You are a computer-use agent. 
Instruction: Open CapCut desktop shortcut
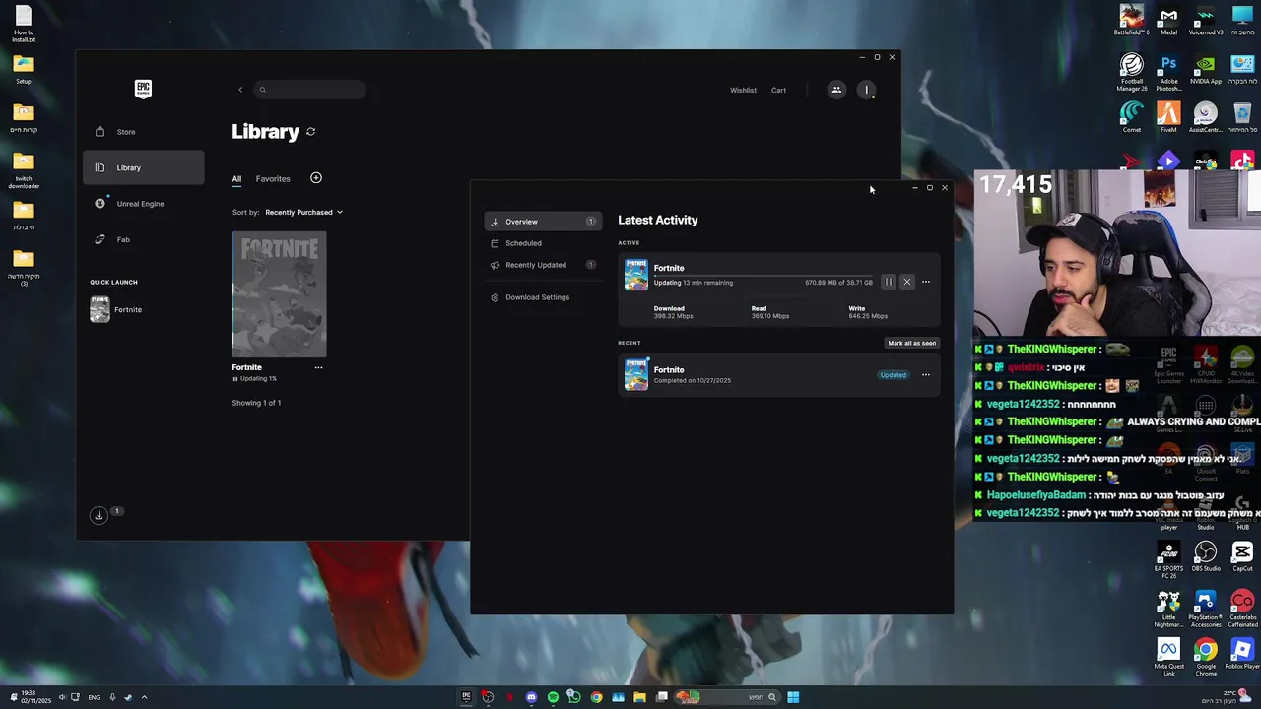1242,555
